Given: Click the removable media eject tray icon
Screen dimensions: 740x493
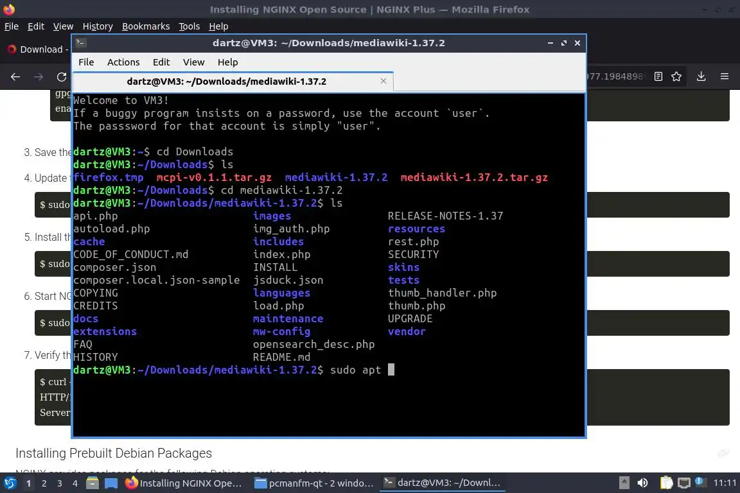Looking at the screenshot, I should pos(624,483).
